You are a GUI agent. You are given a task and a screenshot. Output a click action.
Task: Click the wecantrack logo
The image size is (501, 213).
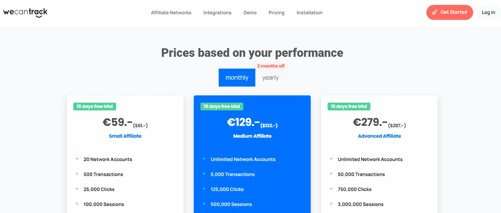point(25,13)
